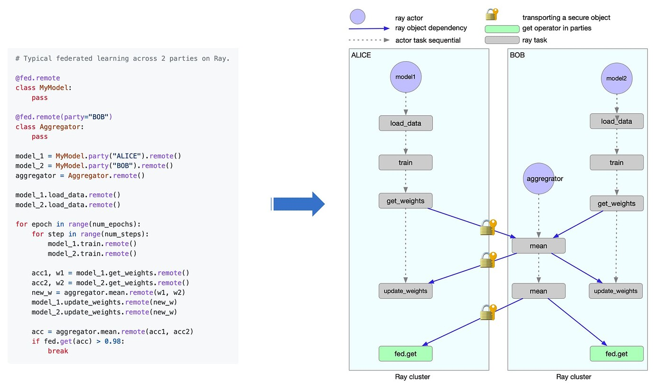This screenshot has height=385, width=655.
Task: Click the topmost padlock between ALICE and BOB
Action: point(487,227)
